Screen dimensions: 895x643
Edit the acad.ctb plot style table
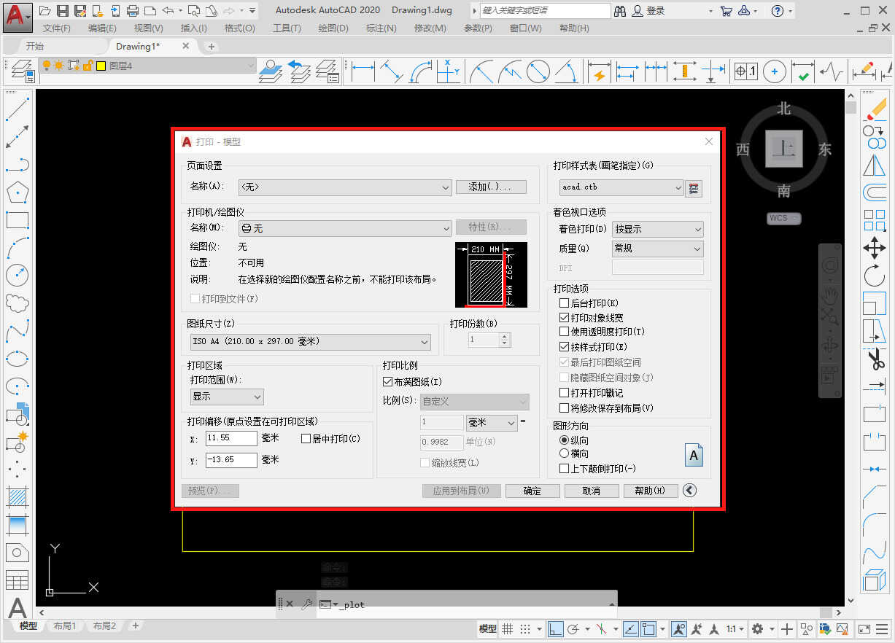pos(694,187)
